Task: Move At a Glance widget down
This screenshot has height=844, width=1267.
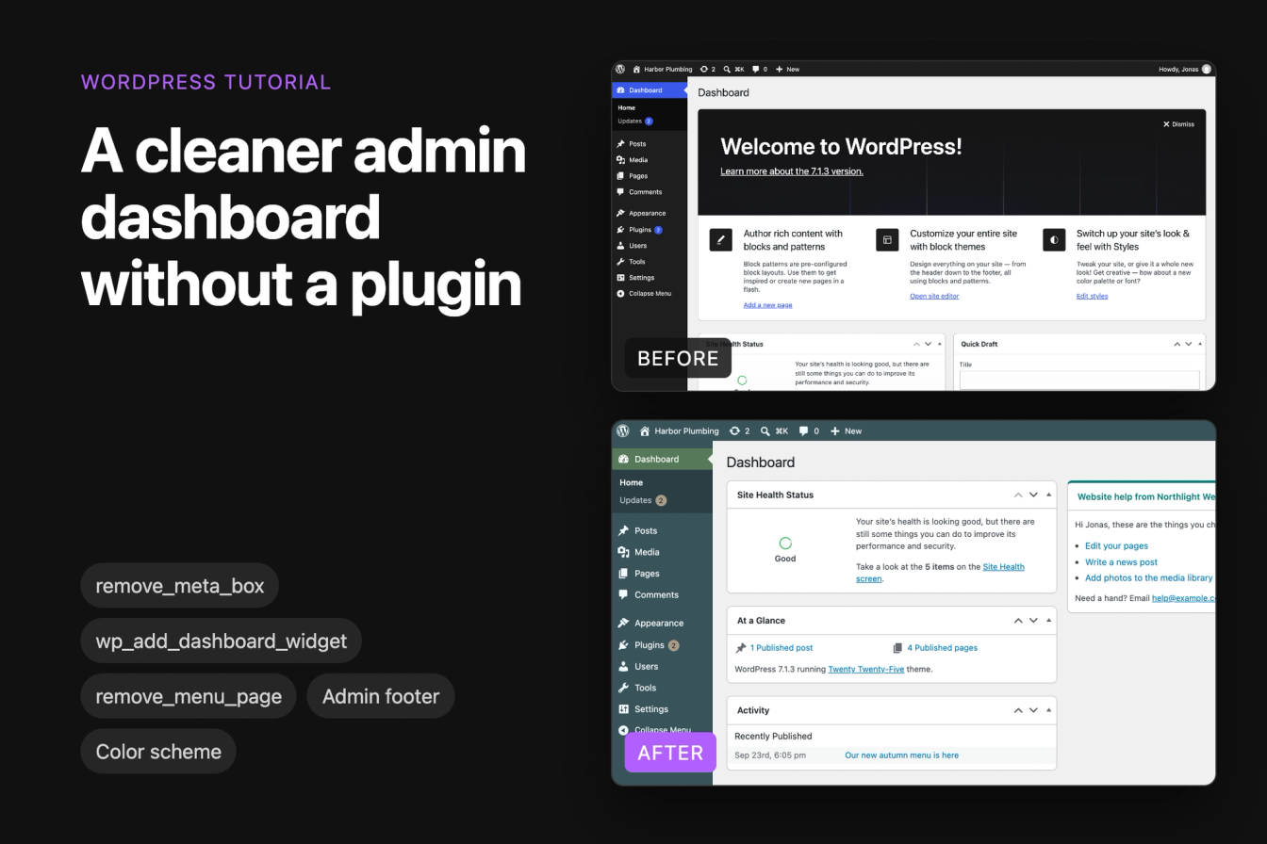Action: coord(1033,621)
